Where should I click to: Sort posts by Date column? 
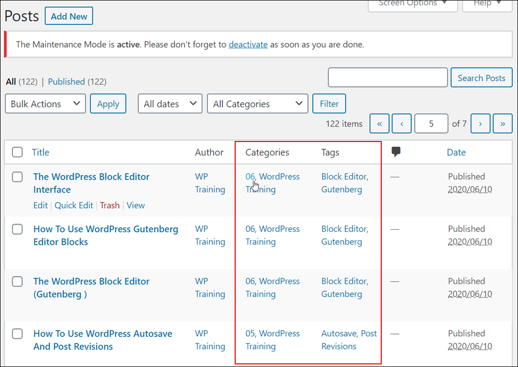click(456, 152)
